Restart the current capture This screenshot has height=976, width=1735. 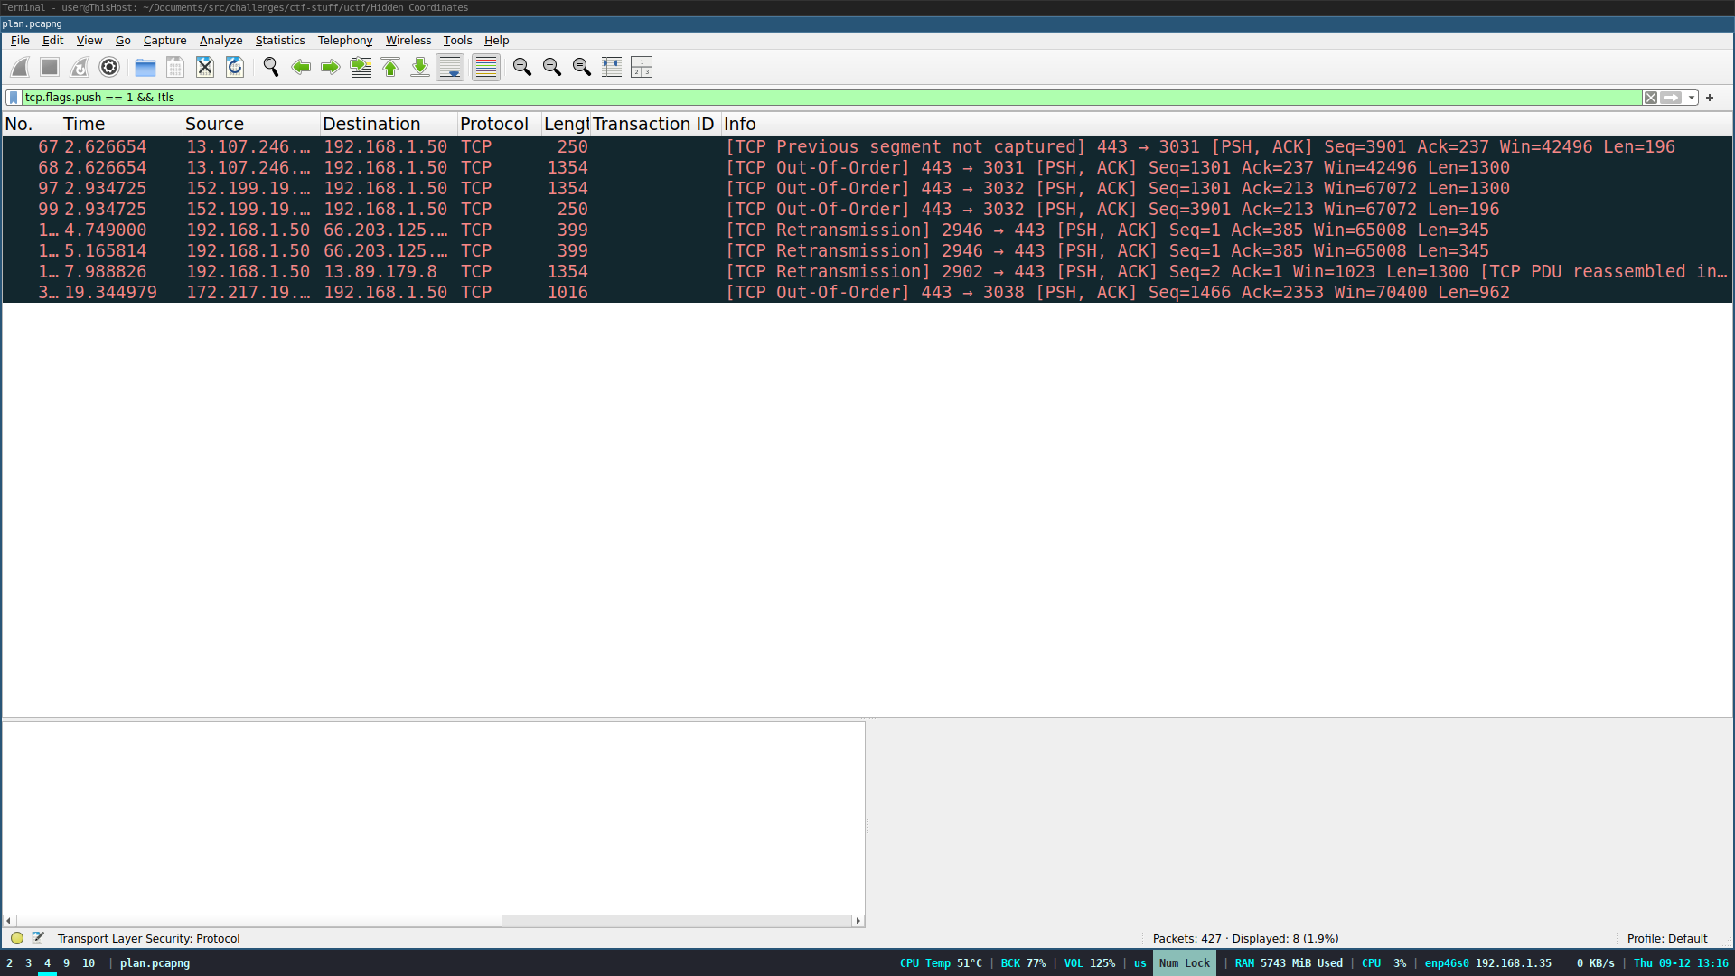click(x=80, y=67)
